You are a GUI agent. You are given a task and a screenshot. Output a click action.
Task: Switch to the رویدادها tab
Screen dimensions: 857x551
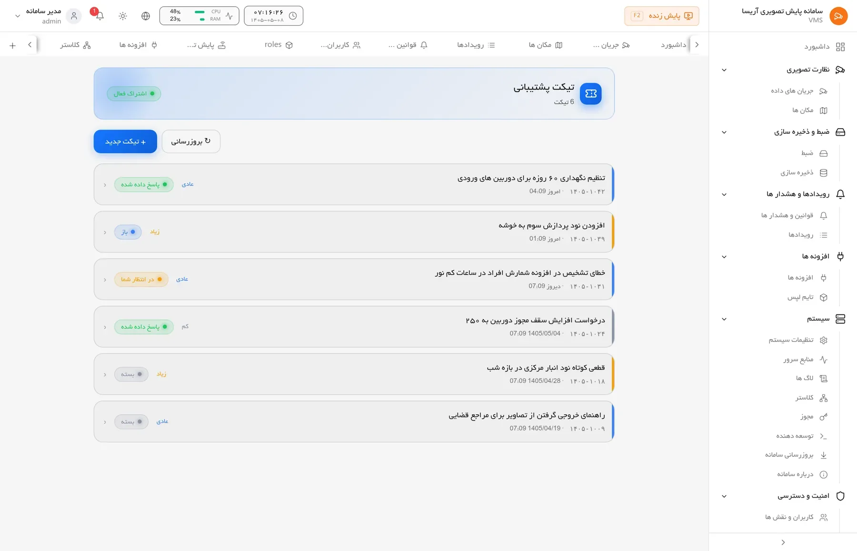[x=476, y=45]
